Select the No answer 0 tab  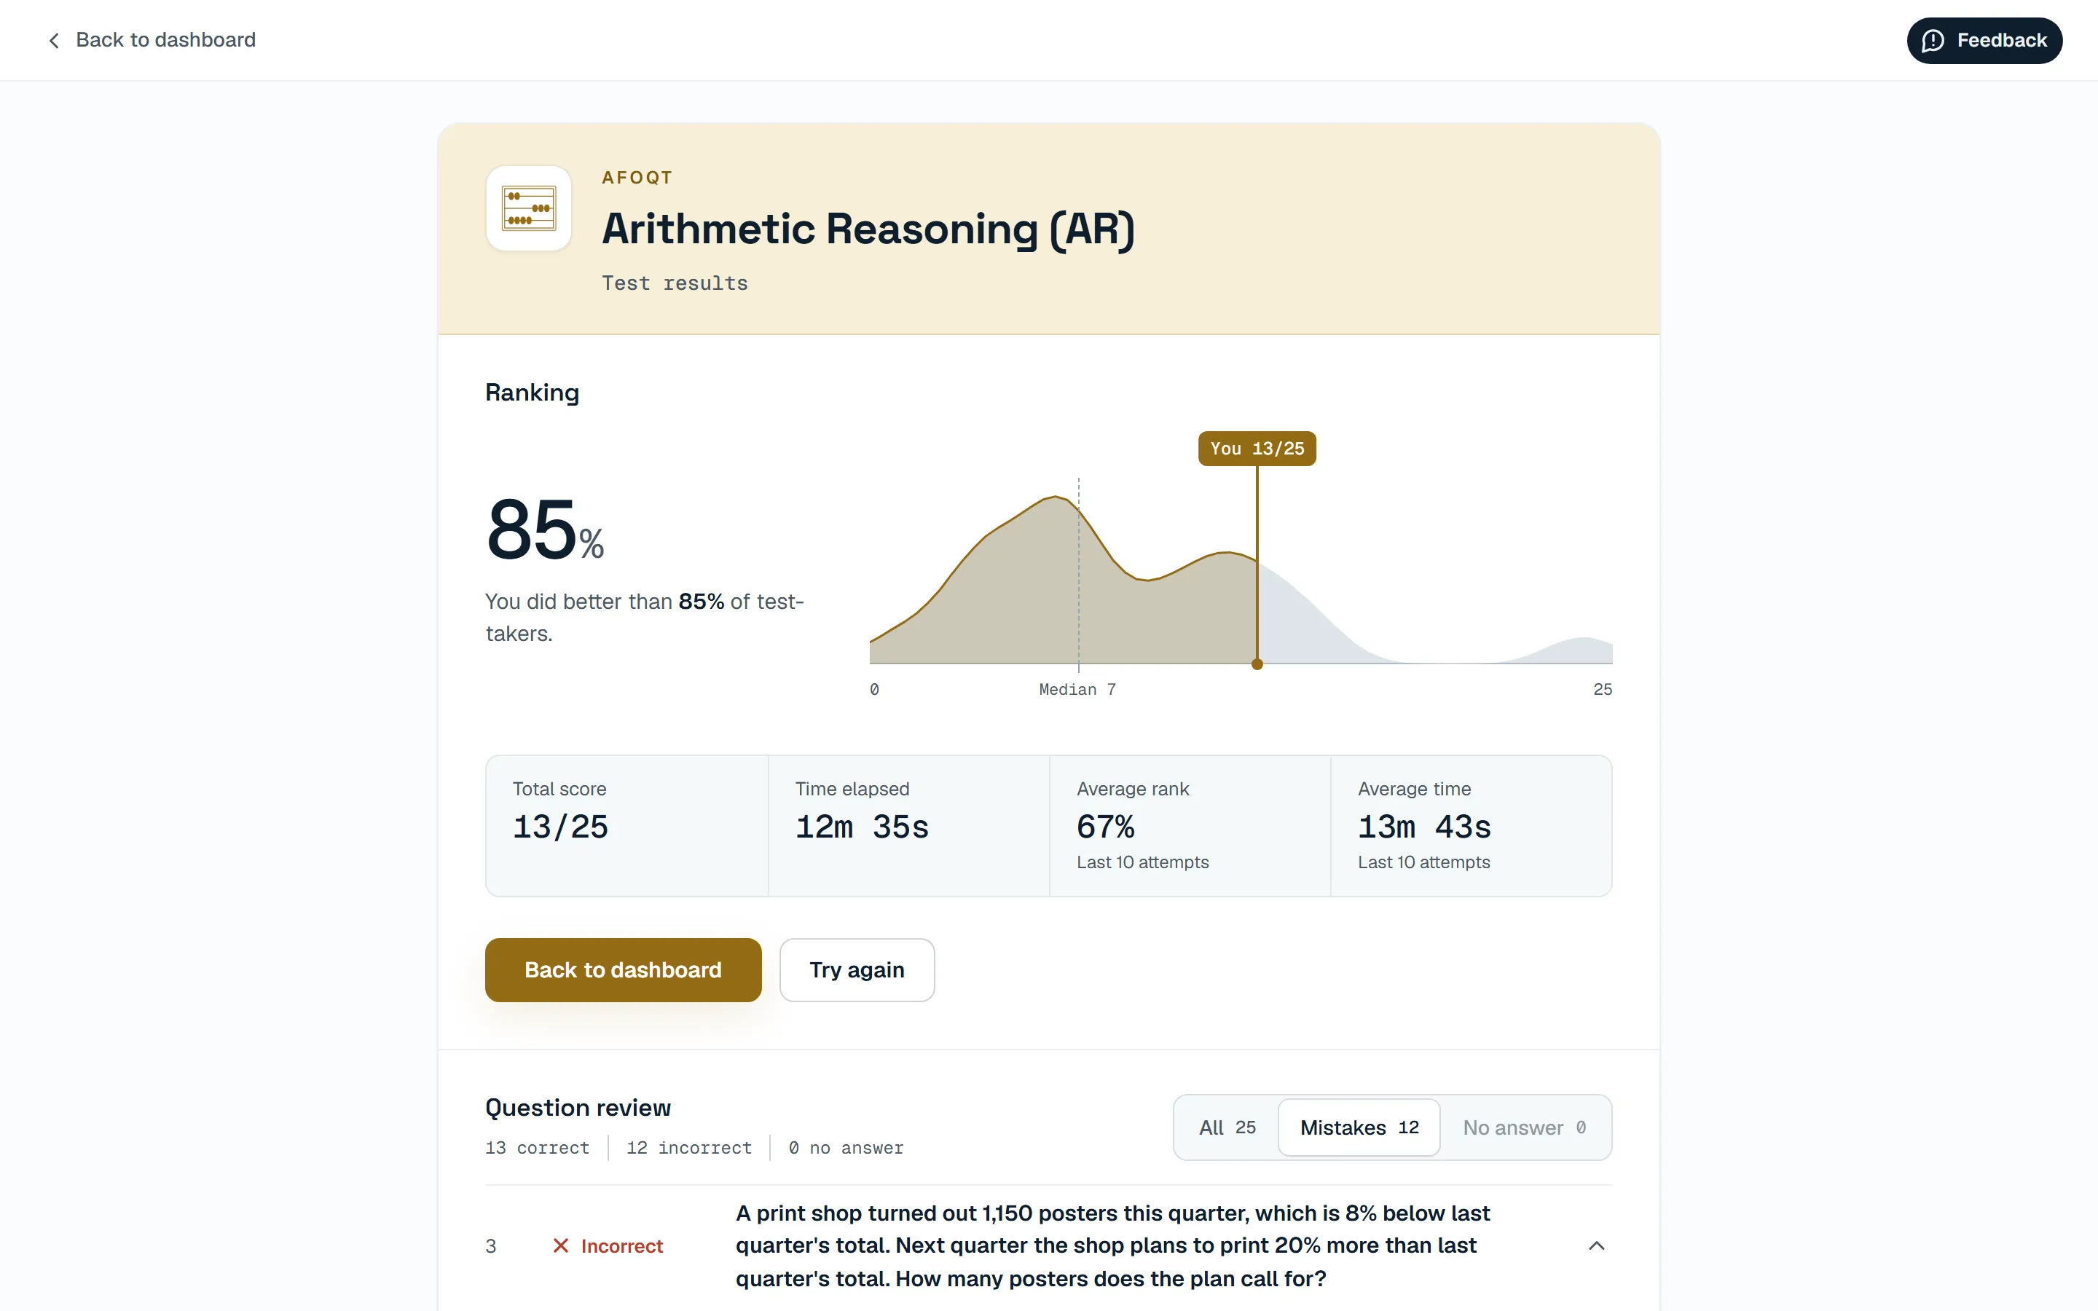click(x=1524, y=1127)
